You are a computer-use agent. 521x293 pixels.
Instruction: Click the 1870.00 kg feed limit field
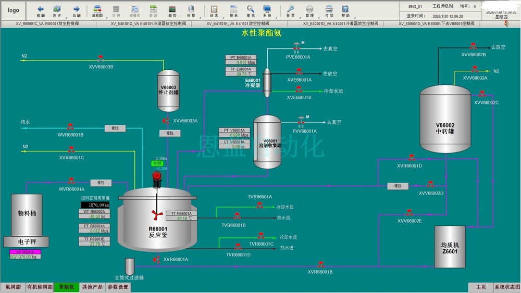[x=95, y=205]
